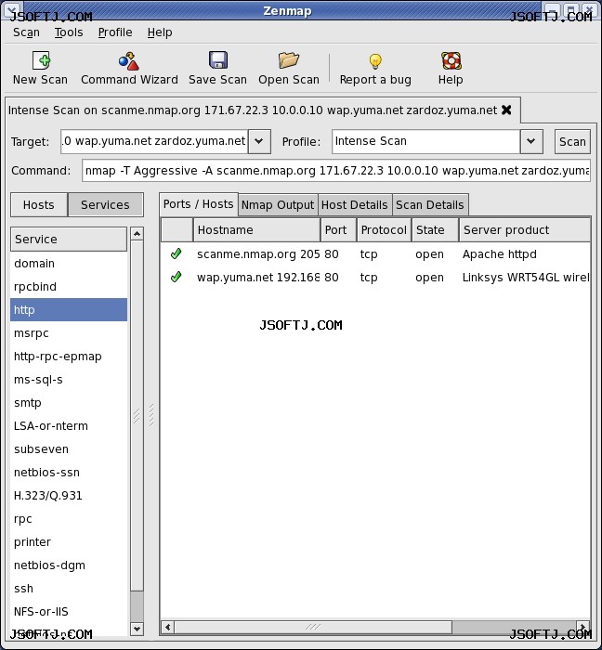
Task: Switch to the Host Details tab
Action: click(x=355, y=205)
